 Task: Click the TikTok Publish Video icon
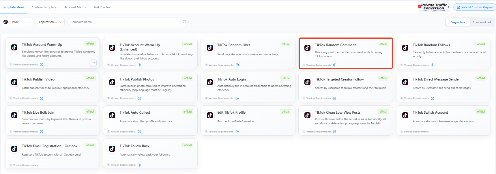(14, 82)
